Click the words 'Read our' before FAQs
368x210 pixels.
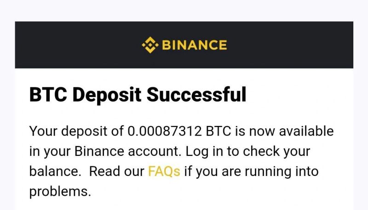pyautogui.click(x=116, y=171)
